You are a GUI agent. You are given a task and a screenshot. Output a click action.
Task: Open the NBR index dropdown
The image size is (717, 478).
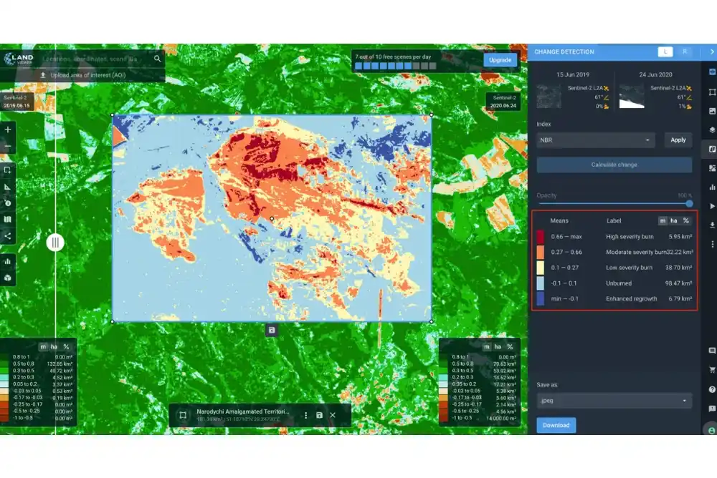(595, 140)
